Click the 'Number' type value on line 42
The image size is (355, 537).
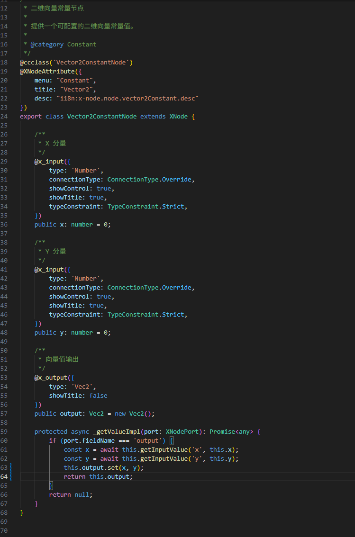[x=86, y=278]
